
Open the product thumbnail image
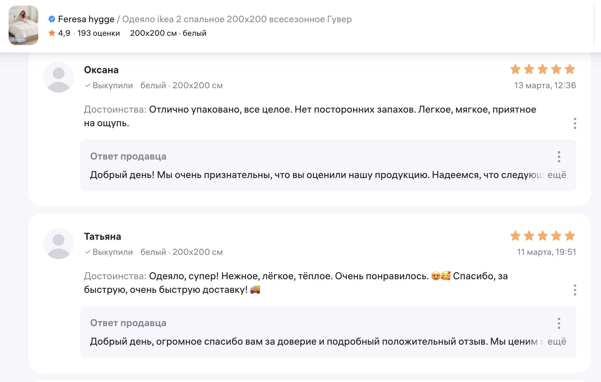point(23,25)
